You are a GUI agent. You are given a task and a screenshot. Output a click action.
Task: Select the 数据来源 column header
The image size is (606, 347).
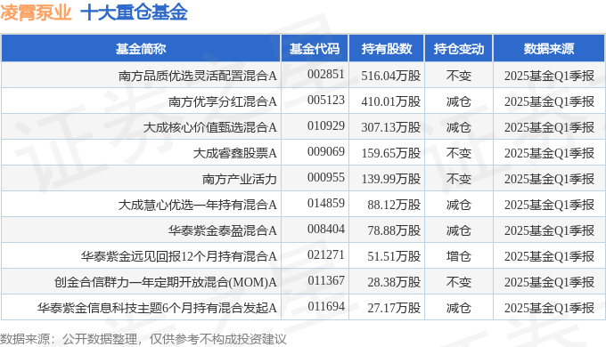(x=549, y=49)
